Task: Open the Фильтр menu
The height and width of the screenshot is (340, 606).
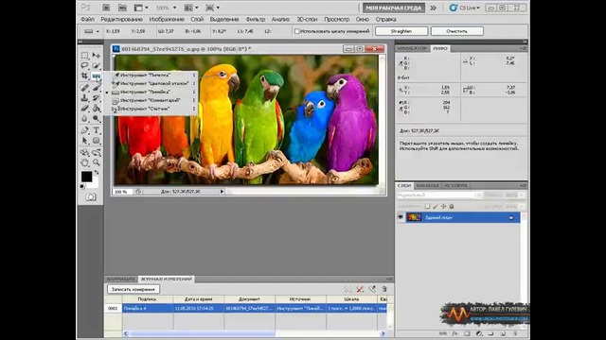Action: click(x=256, y=19)
